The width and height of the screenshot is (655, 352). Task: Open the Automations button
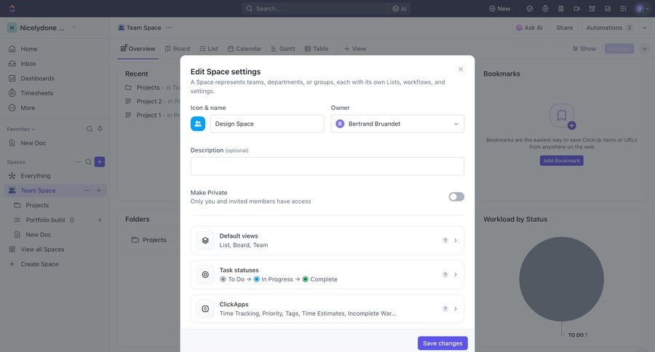tap(609, 28)
